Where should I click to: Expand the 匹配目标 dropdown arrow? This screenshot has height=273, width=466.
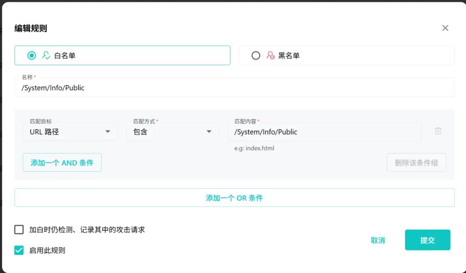[108, 132]
